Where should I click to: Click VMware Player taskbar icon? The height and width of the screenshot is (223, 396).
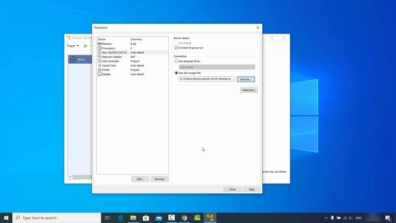coord(210,217)
